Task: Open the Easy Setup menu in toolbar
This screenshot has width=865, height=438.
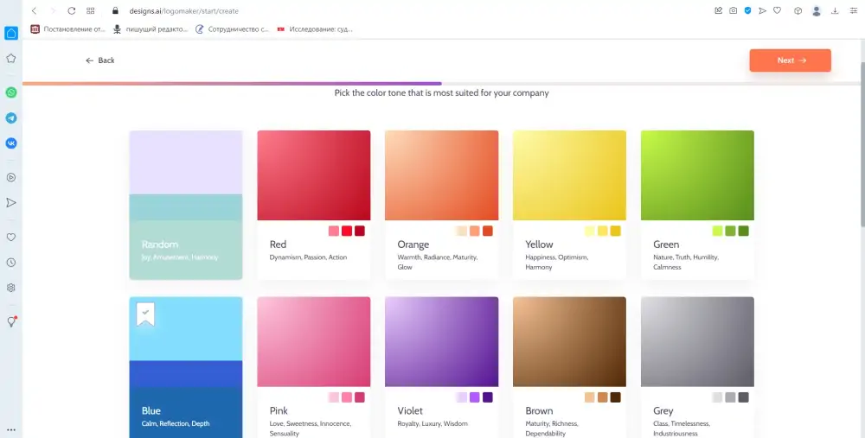Action: coord(853,11)
